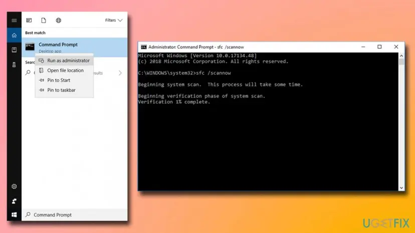Viewport: 415px width, 233px height.
Task: Filter results by web globe icon
Action: pyautogui.click(x=59, y=20)
